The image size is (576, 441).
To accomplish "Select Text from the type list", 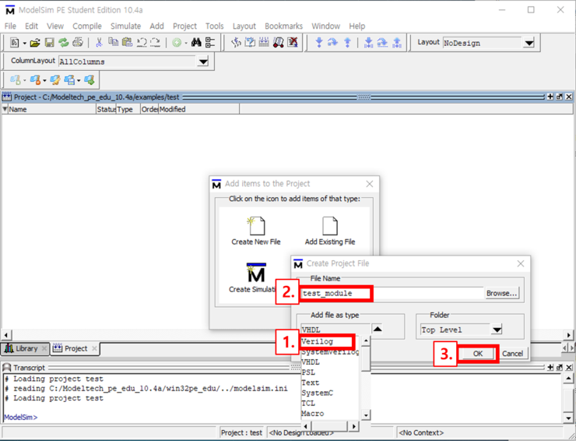I will click(x=329, y=383).
